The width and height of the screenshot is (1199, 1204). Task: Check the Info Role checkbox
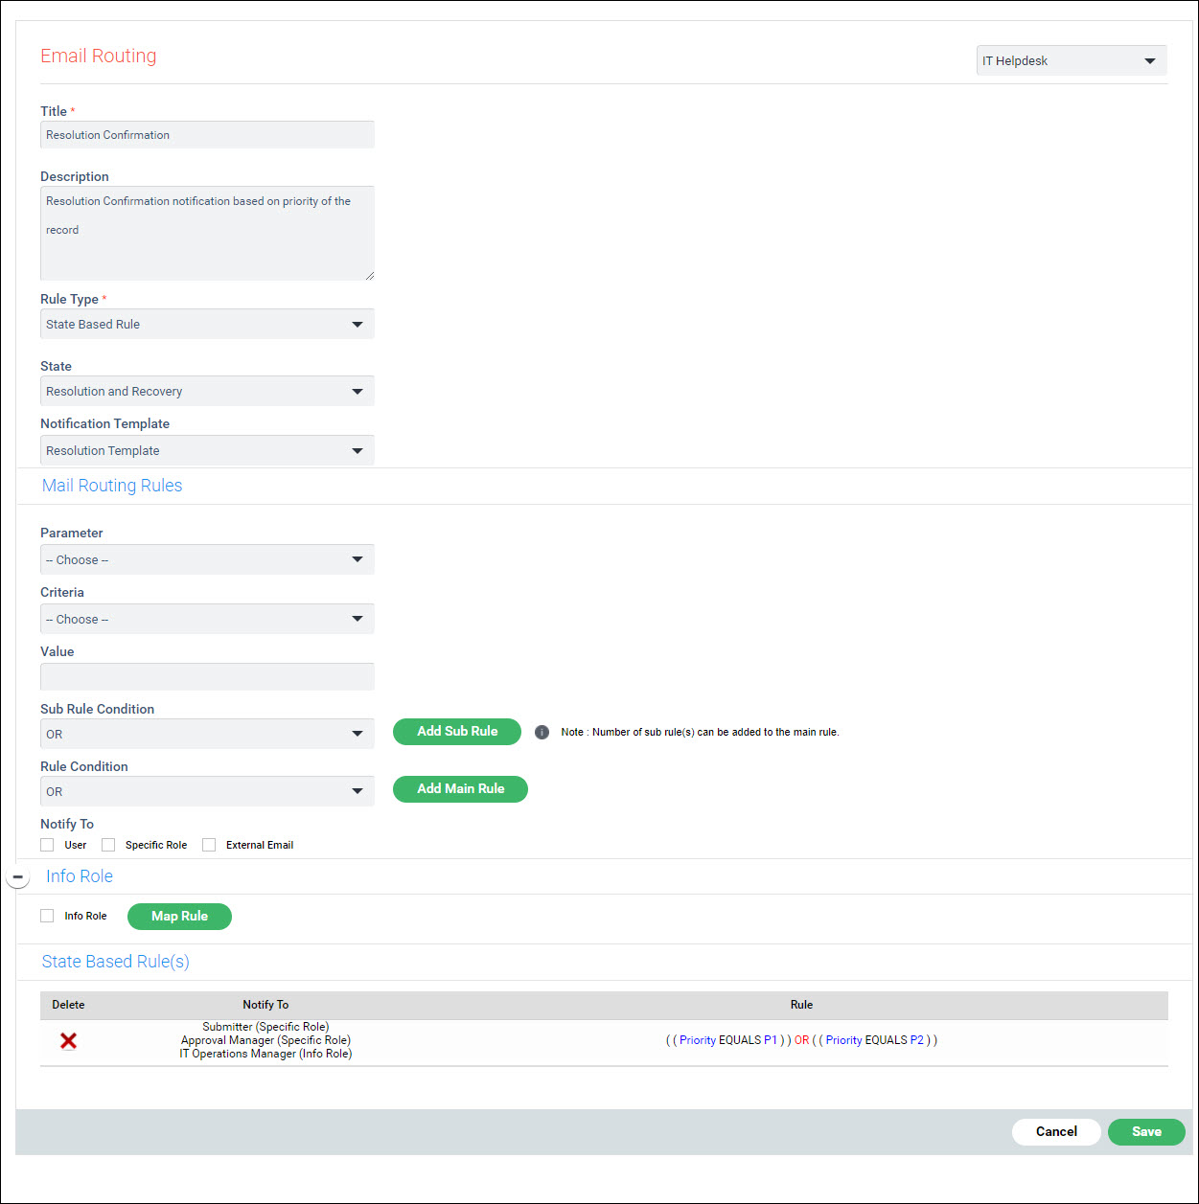click(47, 915)
